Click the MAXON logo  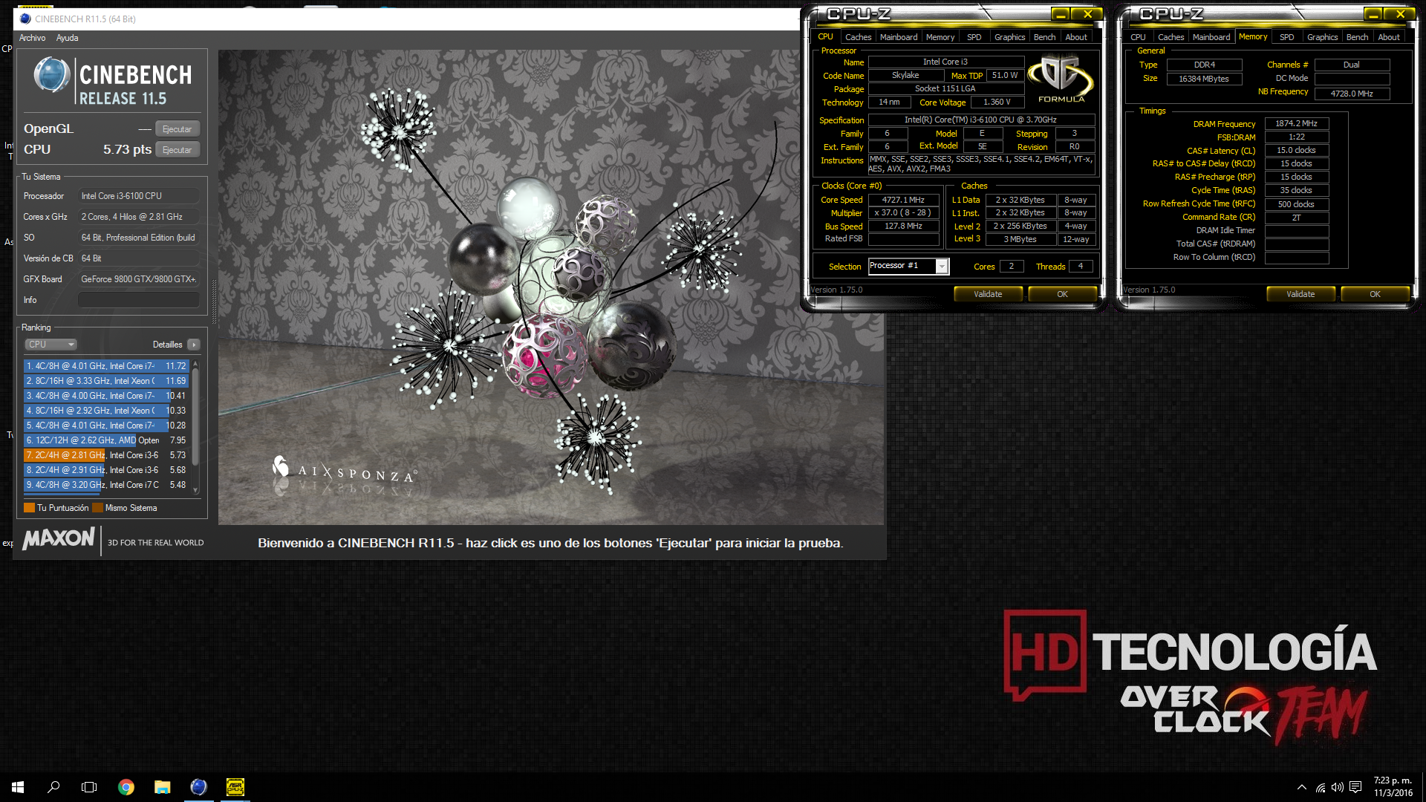(x=59, y=538)
